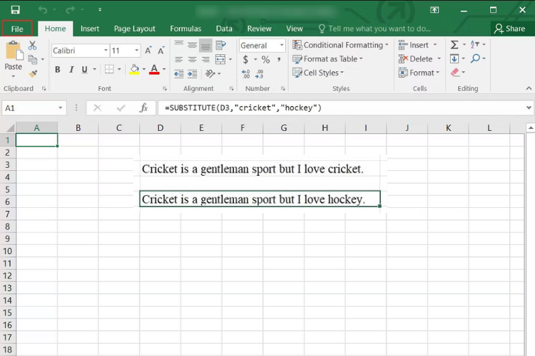Image resolution: width=535 pixels, height=356 pixels.
Task: Open fill color dropdown arrow
Action: click(144, 69)
